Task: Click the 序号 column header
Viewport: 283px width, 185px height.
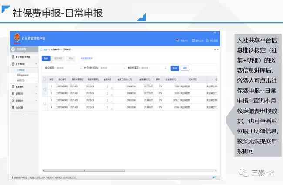Action: (51, 79)
